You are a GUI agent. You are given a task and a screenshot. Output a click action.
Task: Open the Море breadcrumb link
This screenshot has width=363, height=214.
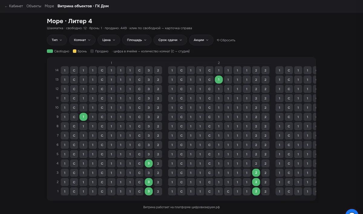point(49,6)
